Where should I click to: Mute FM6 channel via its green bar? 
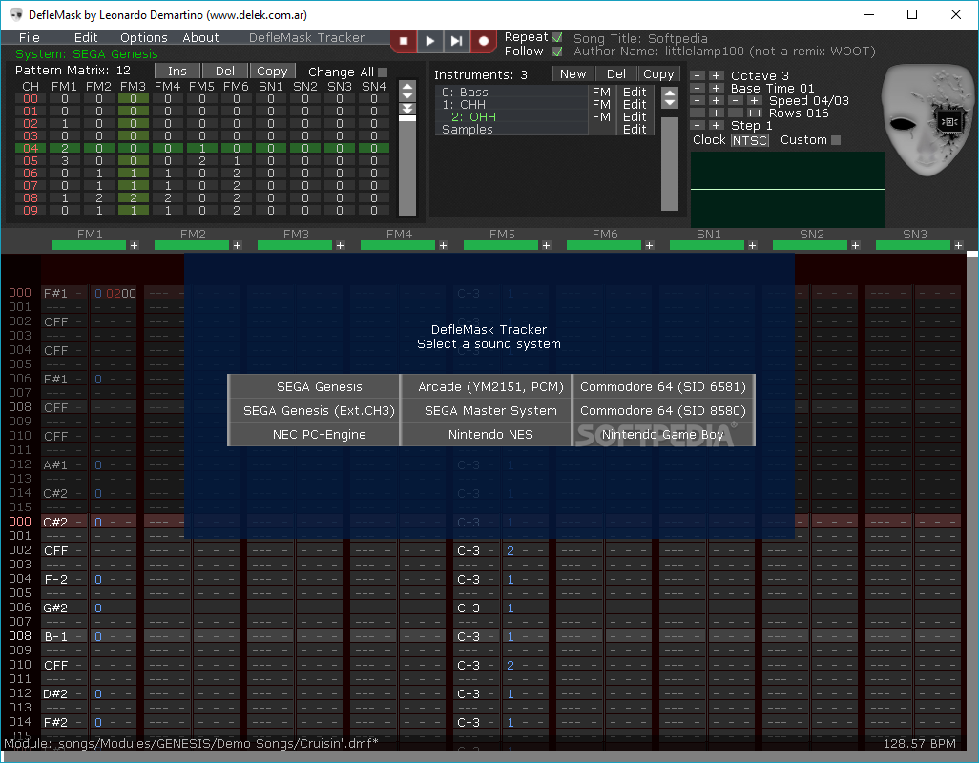coord(604,246)
